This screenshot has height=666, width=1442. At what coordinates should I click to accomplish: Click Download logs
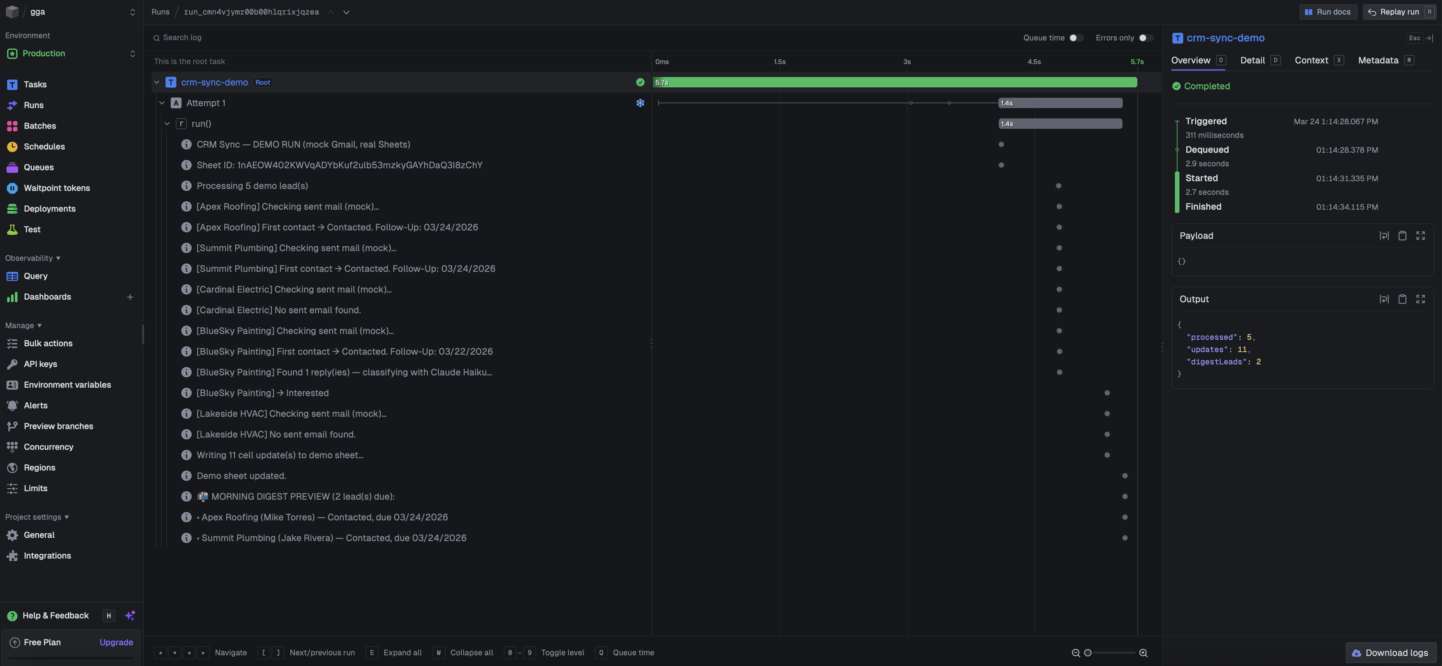[x=1391, y=652]
